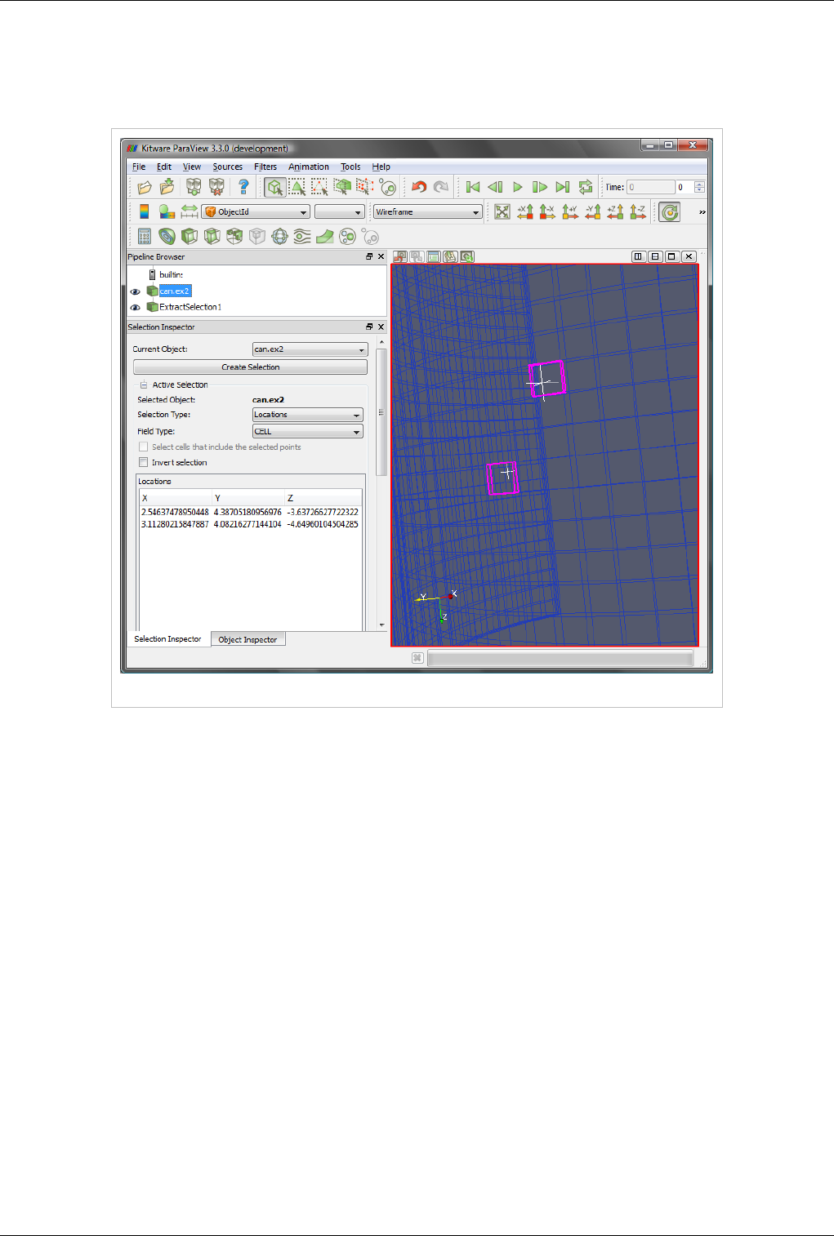The width and height of the screenshot is (834, 1236).
Task: Jump to last frame
Action: [562, 187]
